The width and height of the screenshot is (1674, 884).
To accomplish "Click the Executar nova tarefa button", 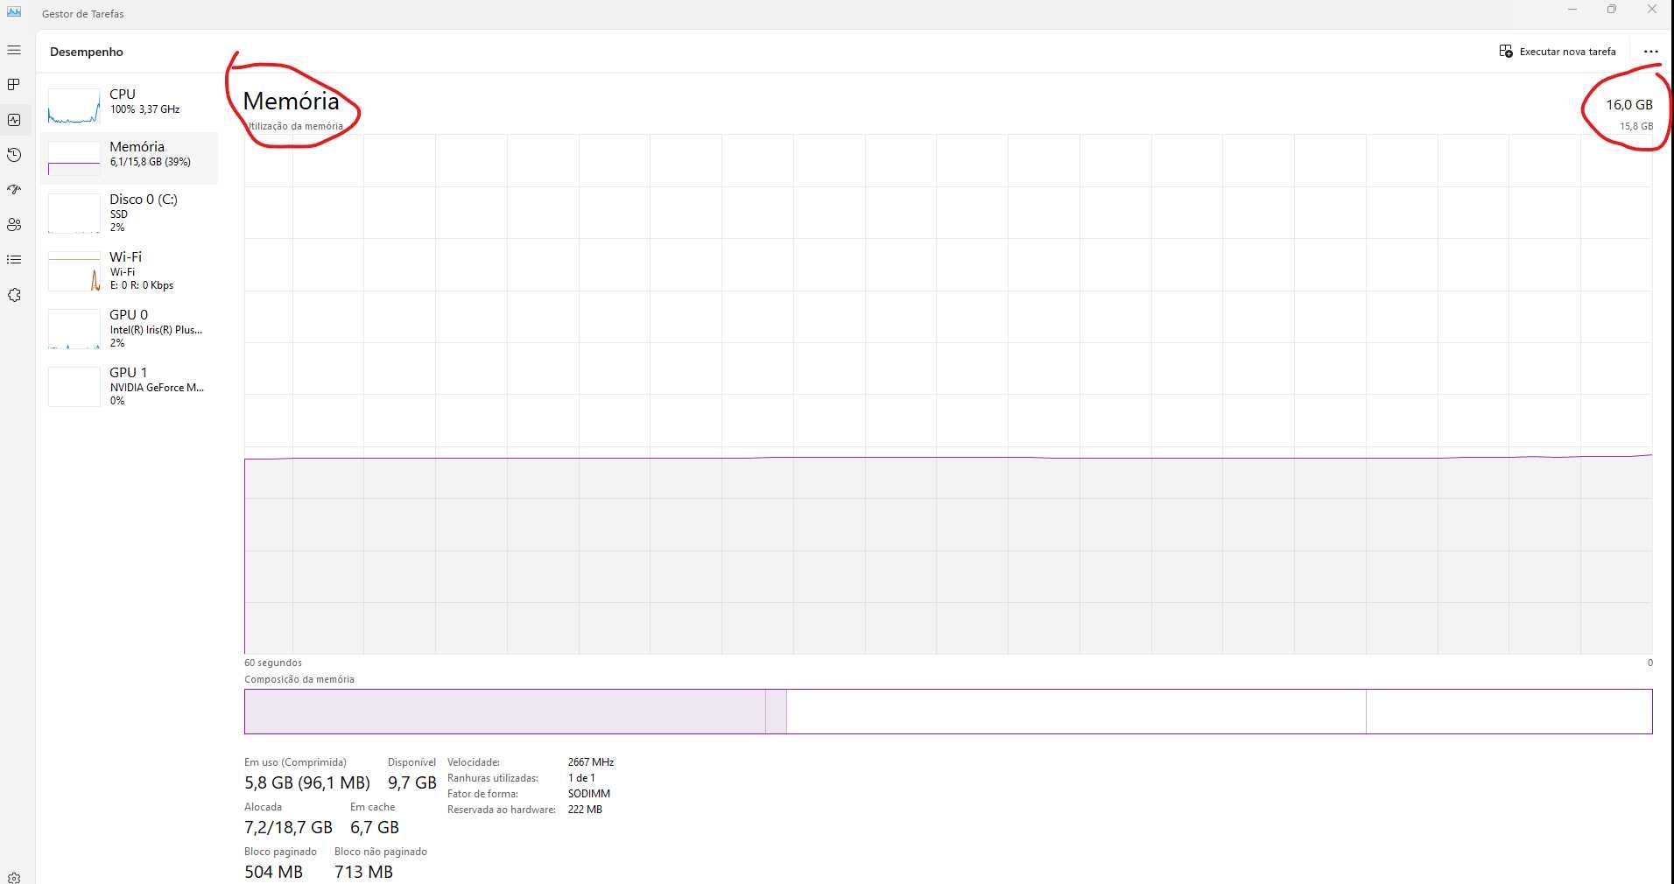I will (1558, 52).
